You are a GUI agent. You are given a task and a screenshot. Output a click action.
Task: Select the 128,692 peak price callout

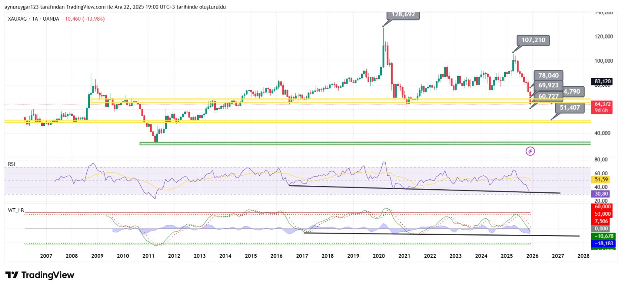point(403,14)
